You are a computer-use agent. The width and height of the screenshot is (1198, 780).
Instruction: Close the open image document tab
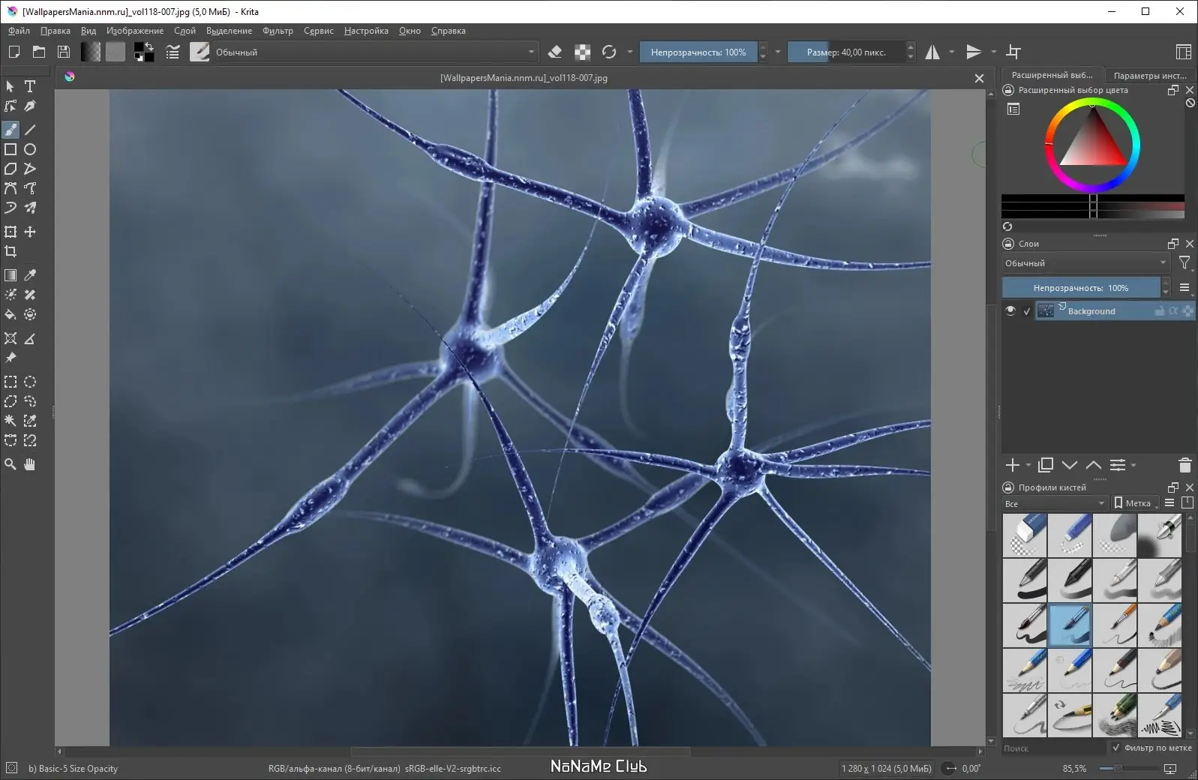point(979,78)
